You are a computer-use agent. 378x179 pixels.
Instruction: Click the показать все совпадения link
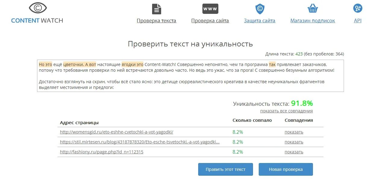tap(286, 111)
